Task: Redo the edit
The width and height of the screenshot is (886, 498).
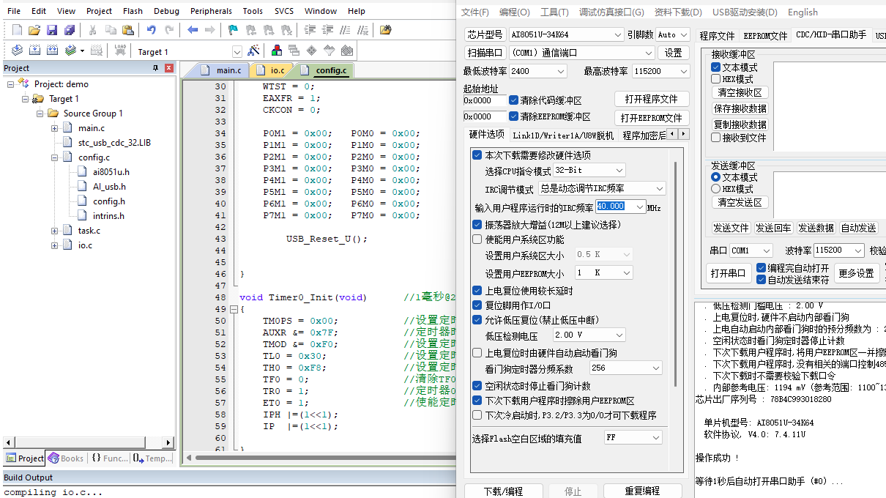Action: click(169, 30)
